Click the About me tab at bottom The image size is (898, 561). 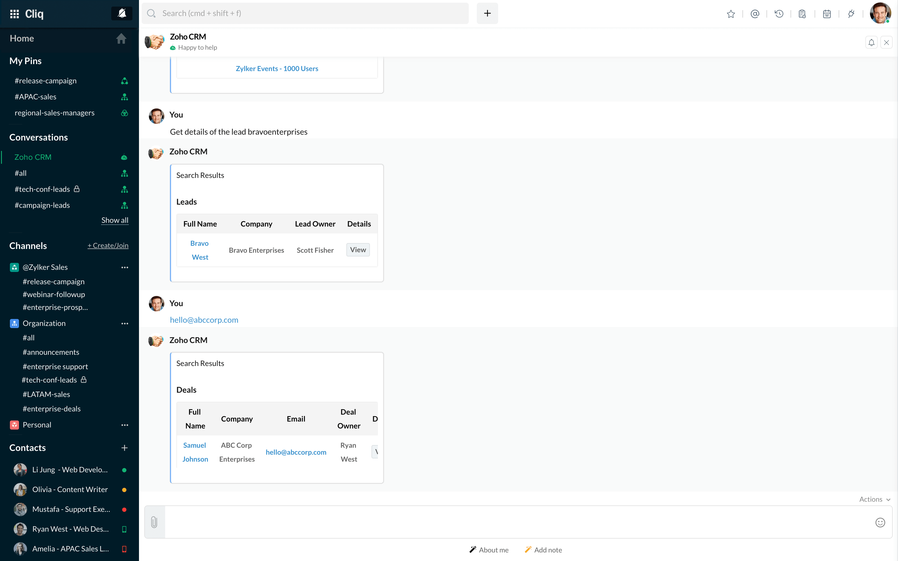click(489, 550)
